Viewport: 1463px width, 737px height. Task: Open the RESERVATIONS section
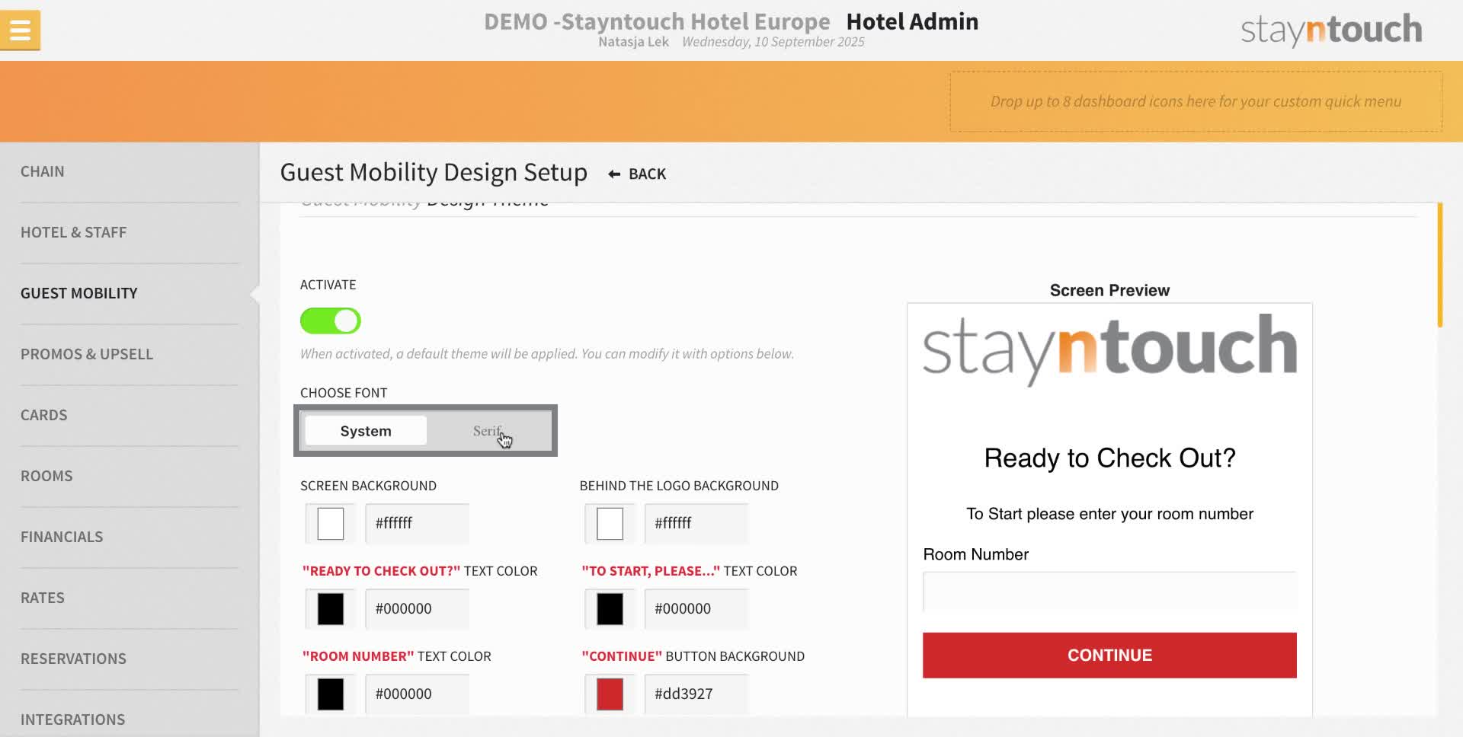(74, 659)
